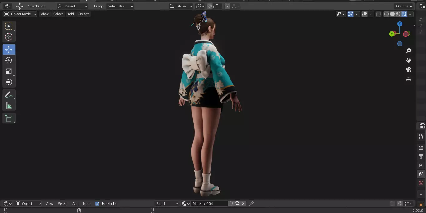Click the pan view hand icon
The image size is (426, 213).
[x=409, y=60]
